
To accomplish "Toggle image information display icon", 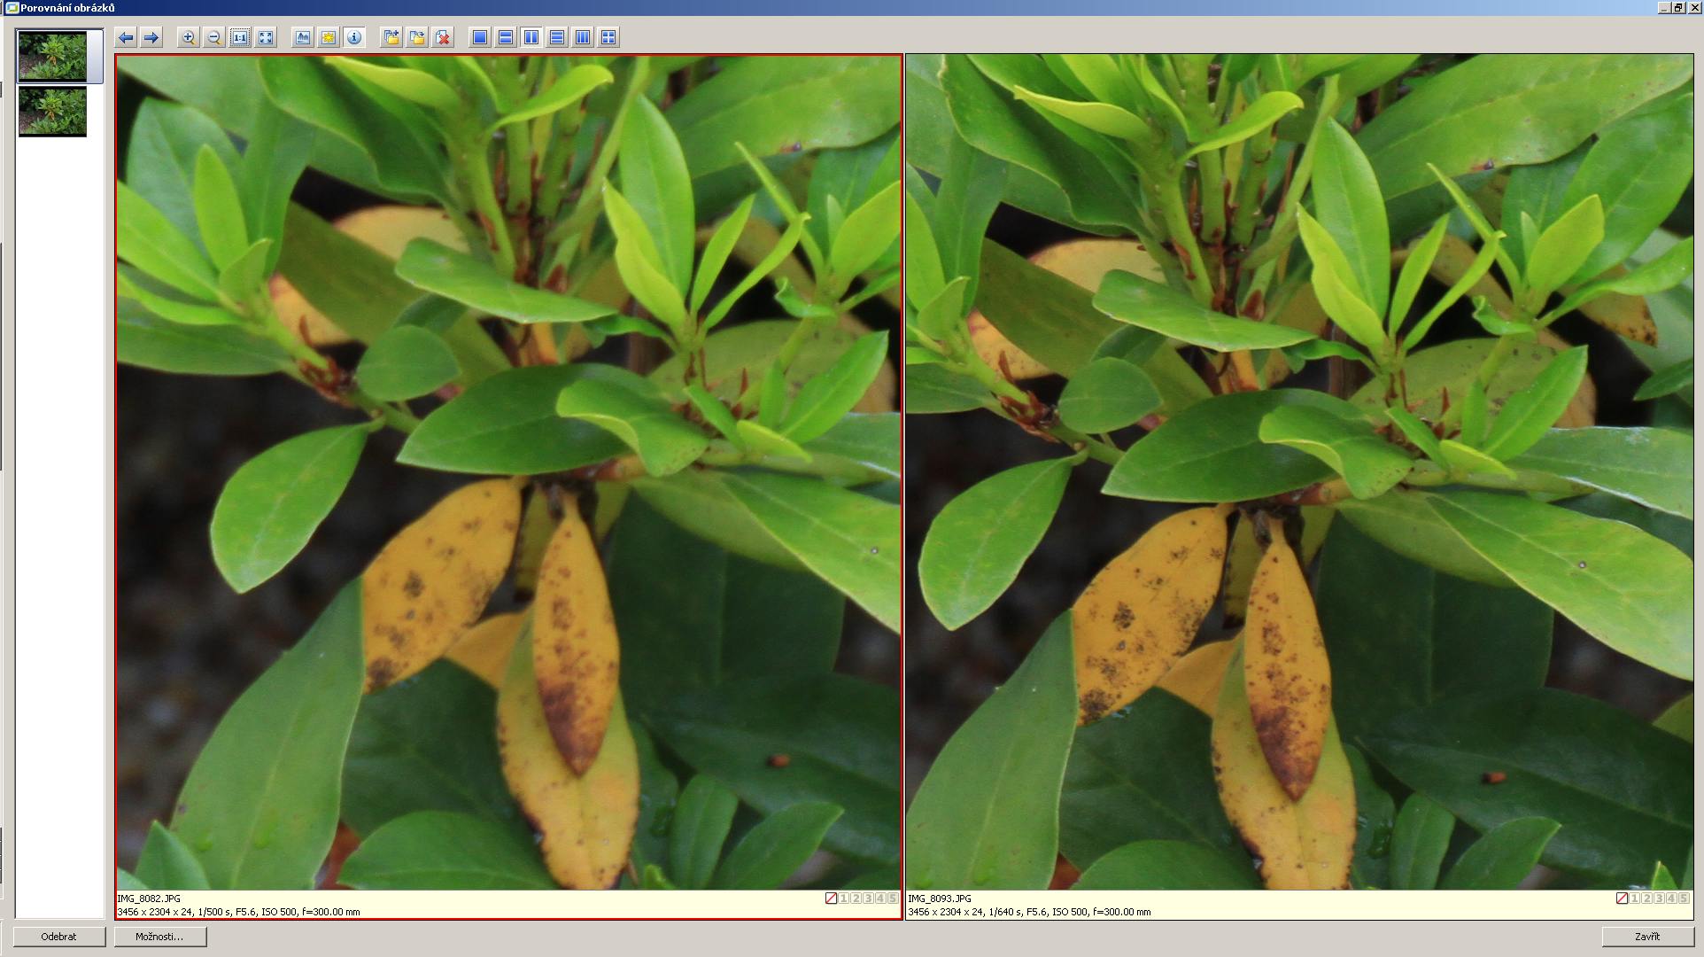I will click(x=354, y=37).
